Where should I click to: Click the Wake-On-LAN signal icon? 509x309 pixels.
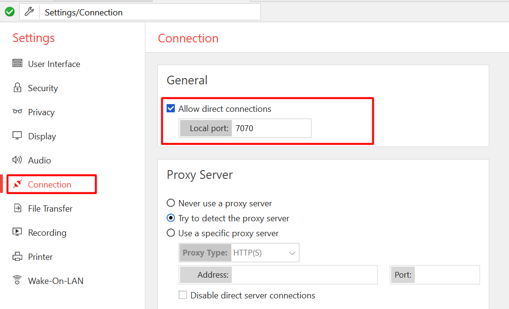tap(17, 280)
